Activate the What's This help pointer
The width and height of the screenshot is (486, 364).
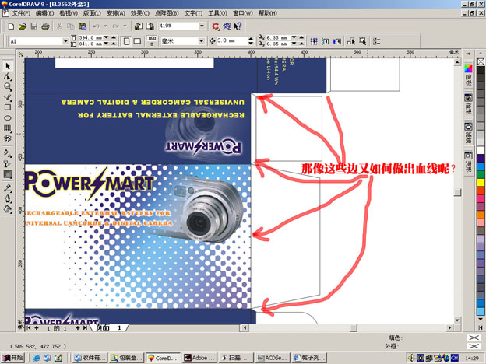238,26
